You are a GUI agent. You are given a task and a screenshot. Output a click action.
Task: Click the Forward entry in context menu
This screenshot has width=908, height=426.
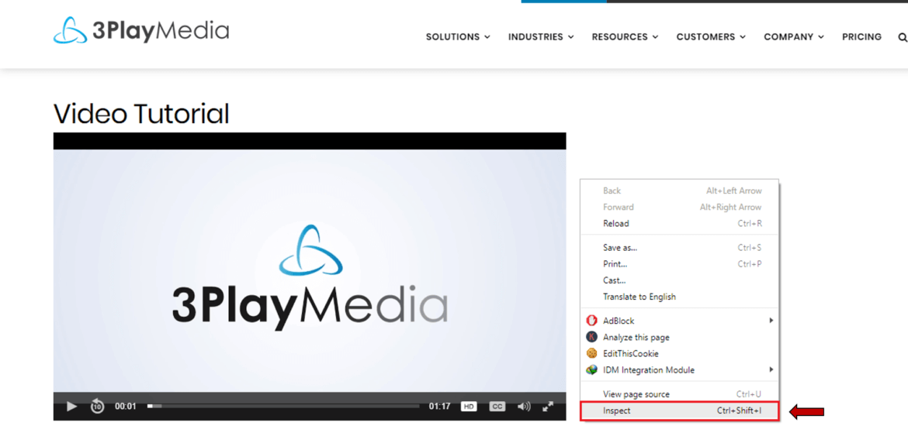pyautogui.click(x=680, y=207)
